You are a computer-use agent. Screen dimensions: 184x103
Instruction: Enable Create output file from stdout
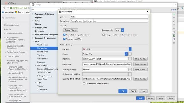84,84
